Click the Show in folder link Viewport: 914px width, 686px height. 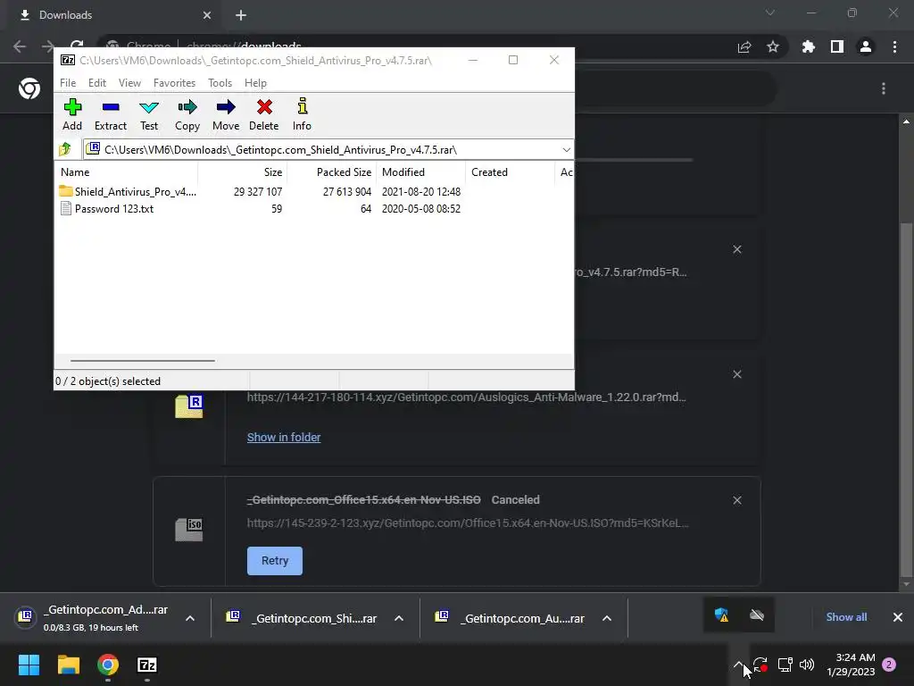pos(284,437)
